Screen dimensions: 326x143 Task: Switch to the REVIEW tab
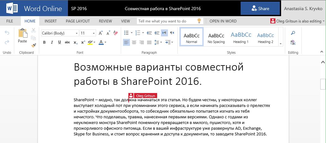pos(105,21)
